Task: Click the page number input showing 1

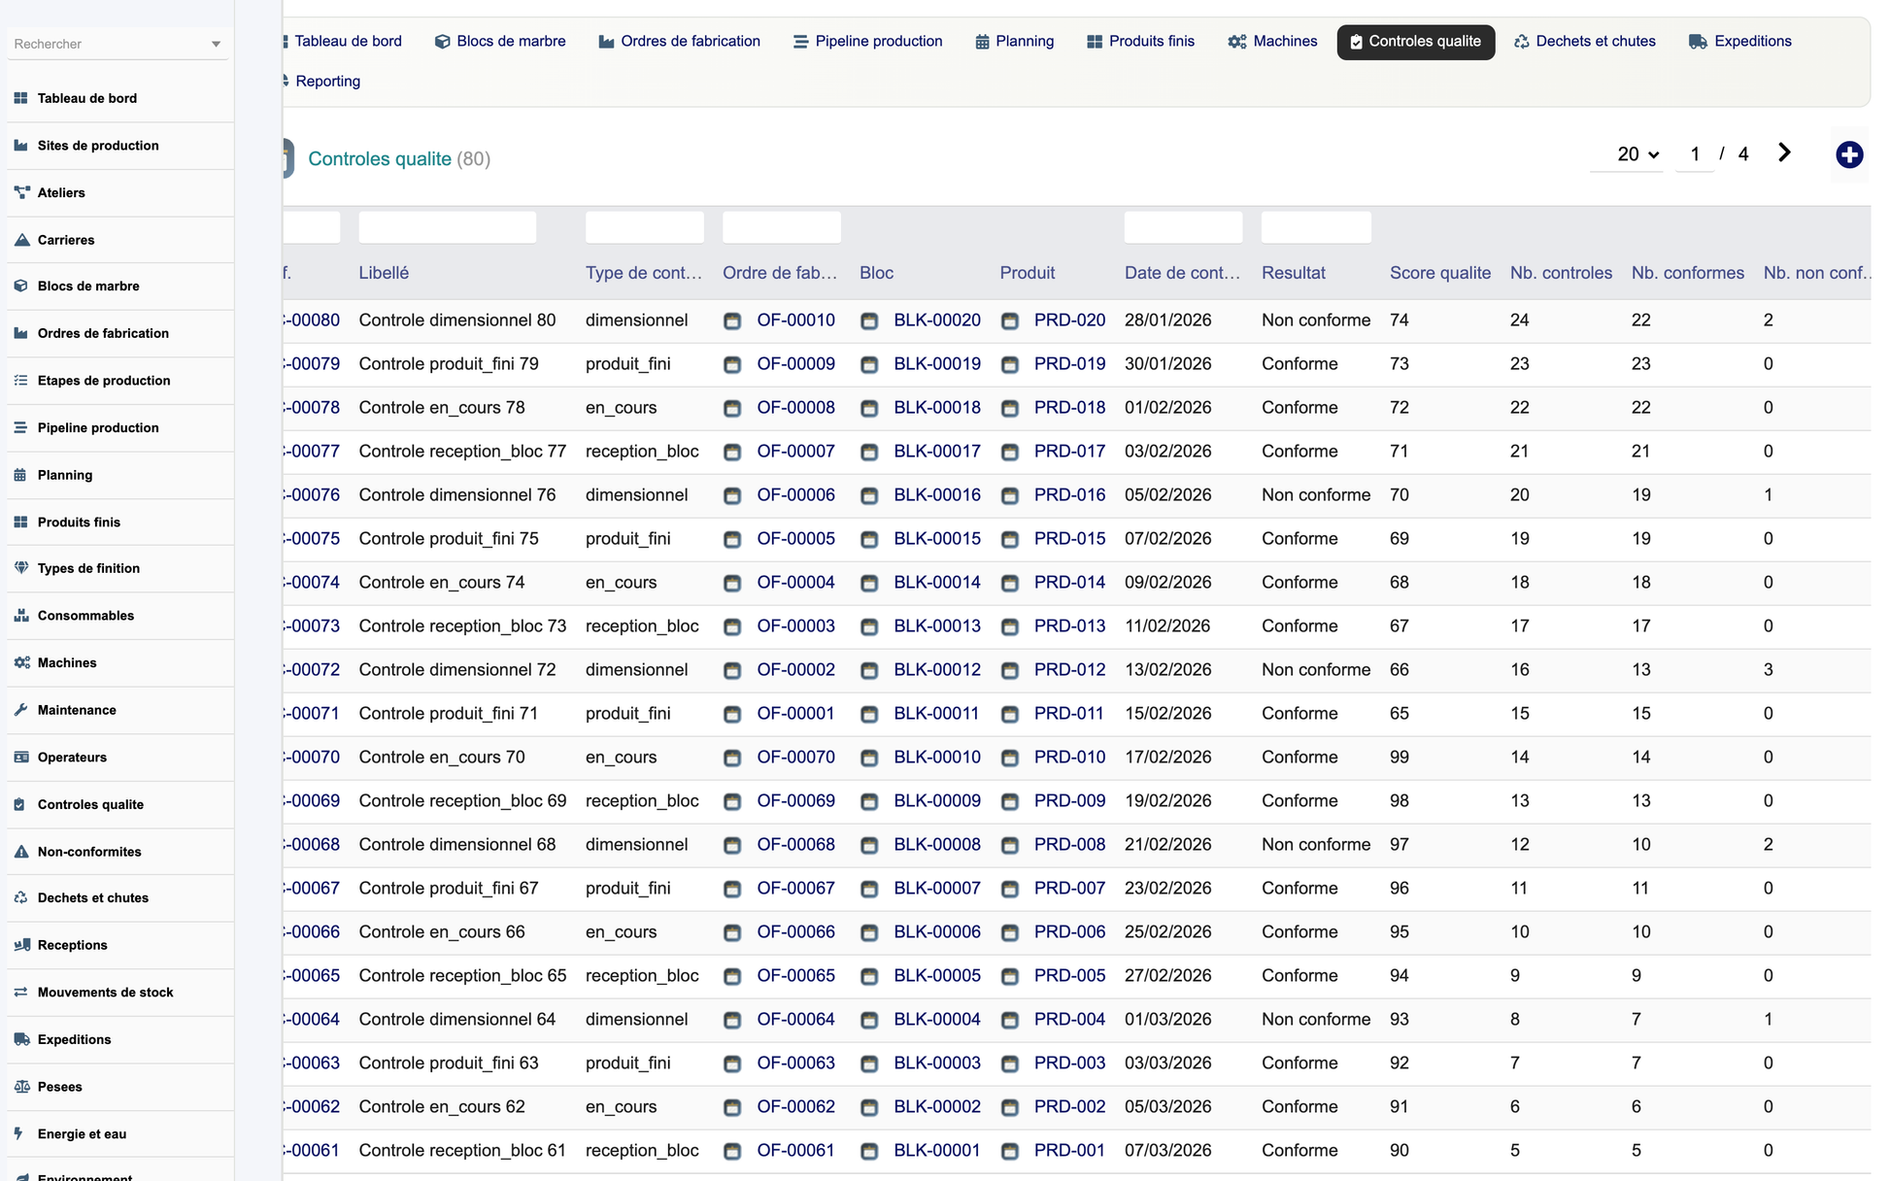Action: click(x=1695, y=154)
